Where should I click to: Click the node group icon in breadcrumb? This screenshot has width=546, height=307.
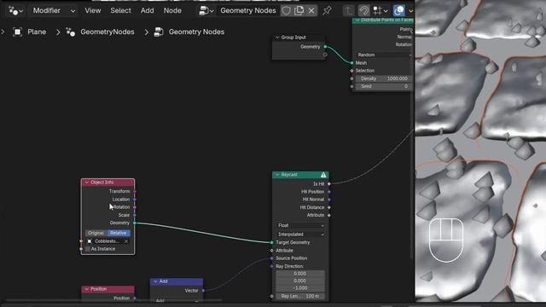tap(159, 32)
